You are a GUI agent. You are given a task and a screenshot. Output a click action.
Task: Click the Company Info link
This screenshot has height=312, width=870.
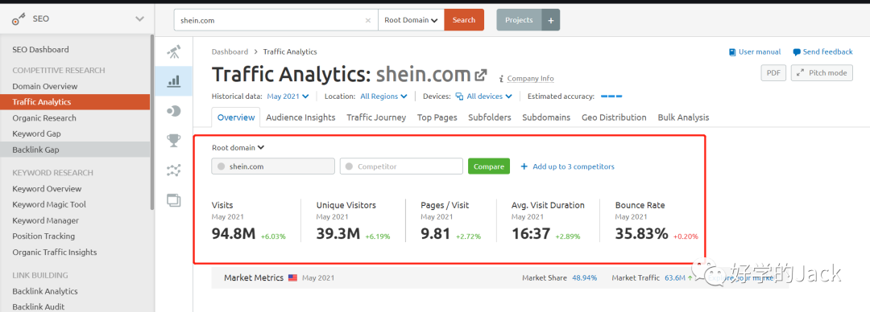[530, 79]
